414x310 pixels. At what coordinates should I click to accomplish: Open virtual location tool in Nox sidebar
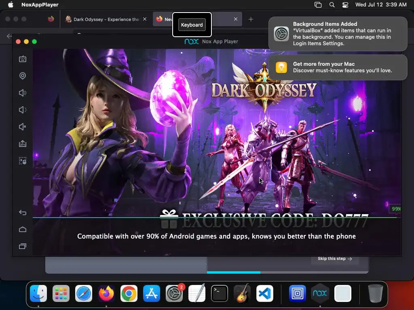coord(23,76)
